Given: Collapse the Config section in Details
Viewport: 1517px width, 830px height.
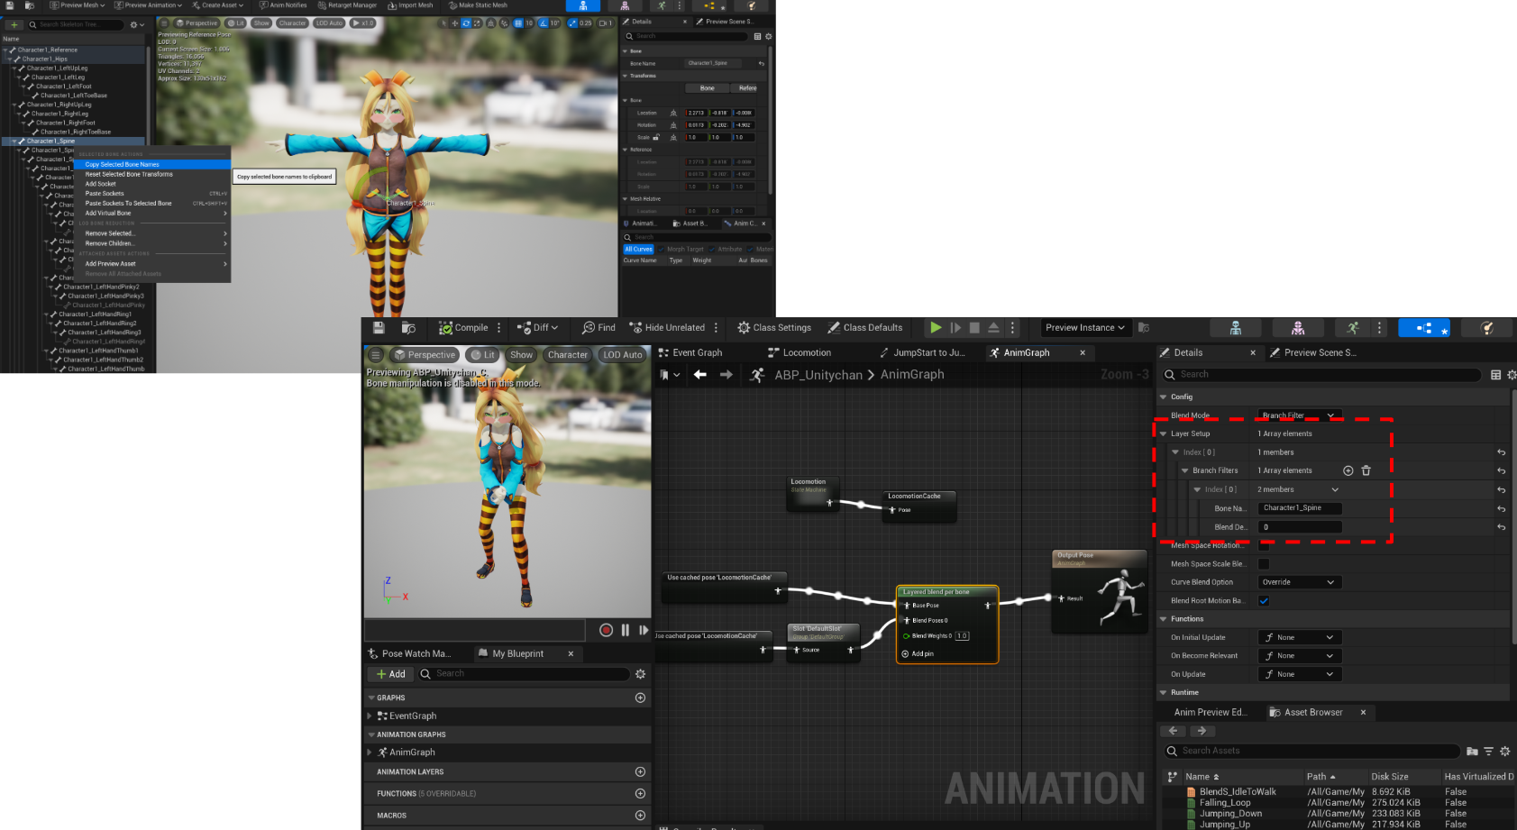Looking at the screenshot, I should pos(1163,397).
